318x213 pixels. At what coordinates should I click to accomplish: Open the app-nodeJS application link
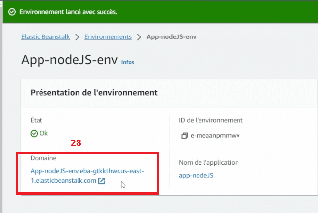click(x=196, y=175)
